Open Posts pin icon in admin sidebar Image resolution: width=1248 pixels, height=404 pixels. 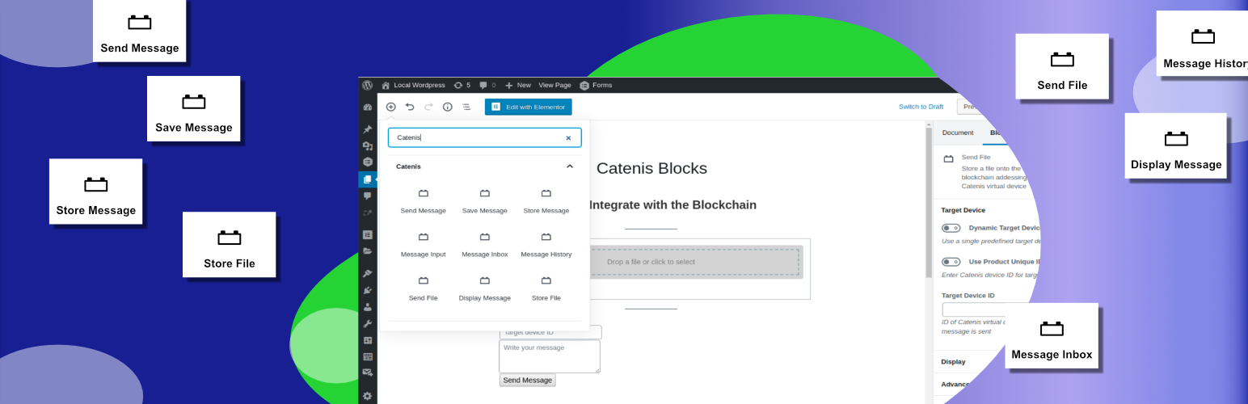click(x=367, y=129)
